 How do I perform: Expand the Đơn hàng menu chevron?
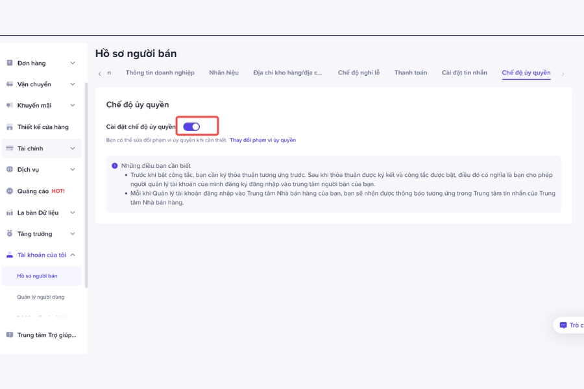click(x=73, y=63)
